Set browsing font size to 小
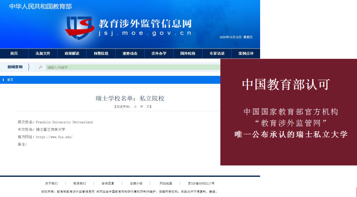The width and height of the screenshot is (357, 197). 135,107
